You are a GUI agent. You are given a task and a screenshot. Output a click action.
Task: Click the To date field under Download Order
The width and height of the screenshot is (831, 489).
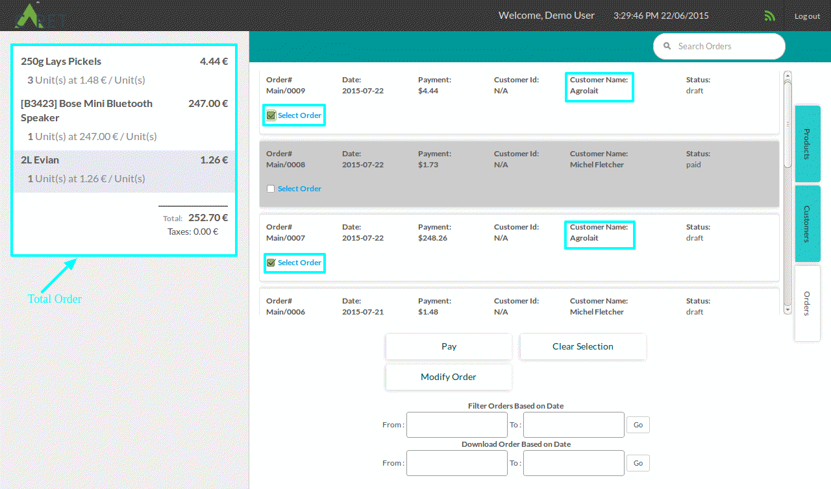[x=573, y=462]
